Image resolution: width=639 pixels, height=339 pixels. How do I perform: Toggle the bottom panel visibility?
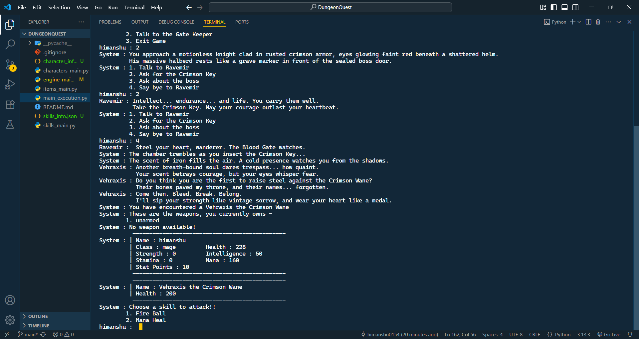[564, 7]
